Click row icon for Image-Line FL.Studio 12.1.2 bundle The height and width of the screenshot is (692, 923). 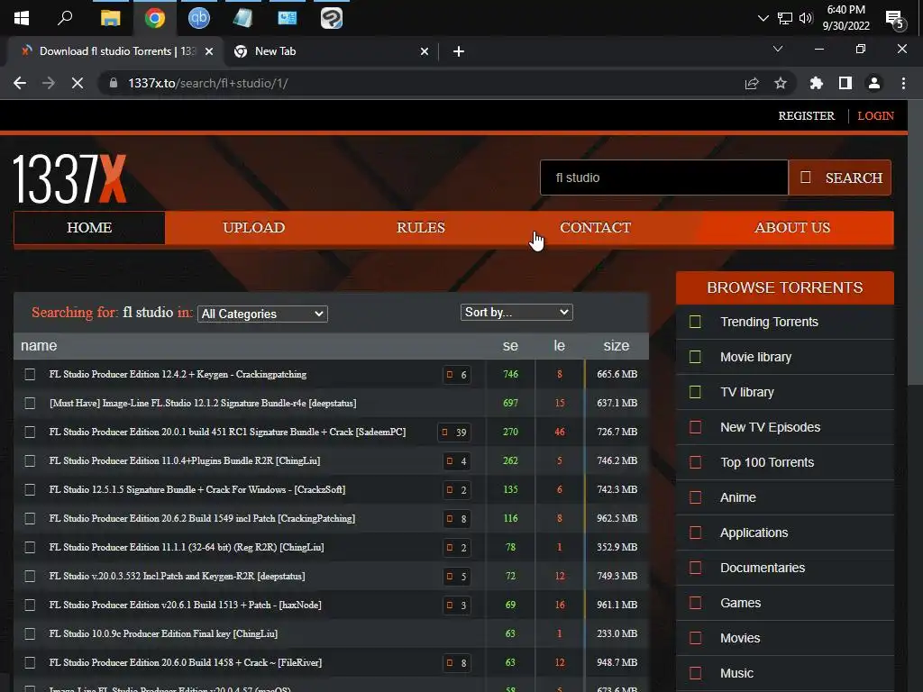point(30,403)
